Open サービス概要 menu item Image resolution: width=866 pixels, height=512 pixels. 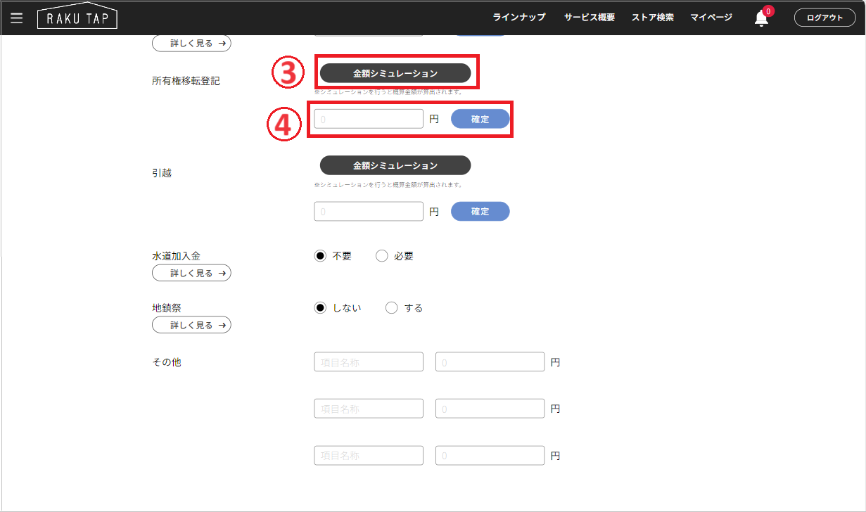(590, 18)
